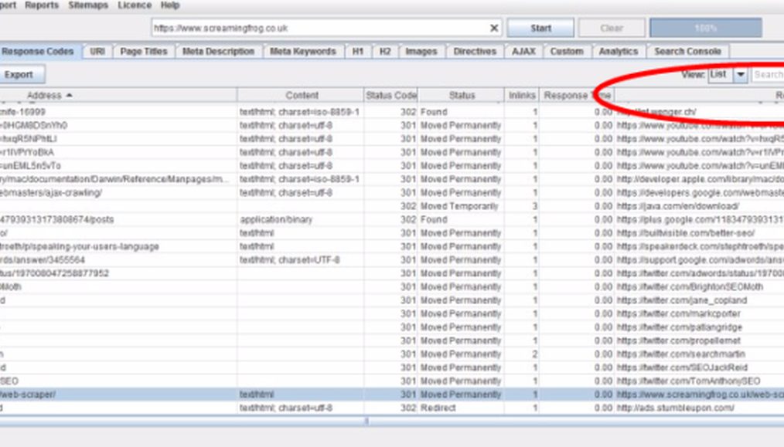Viewport: 784px width, 447px height.
Task: Switch to the H1 tab
Action: 358,52
